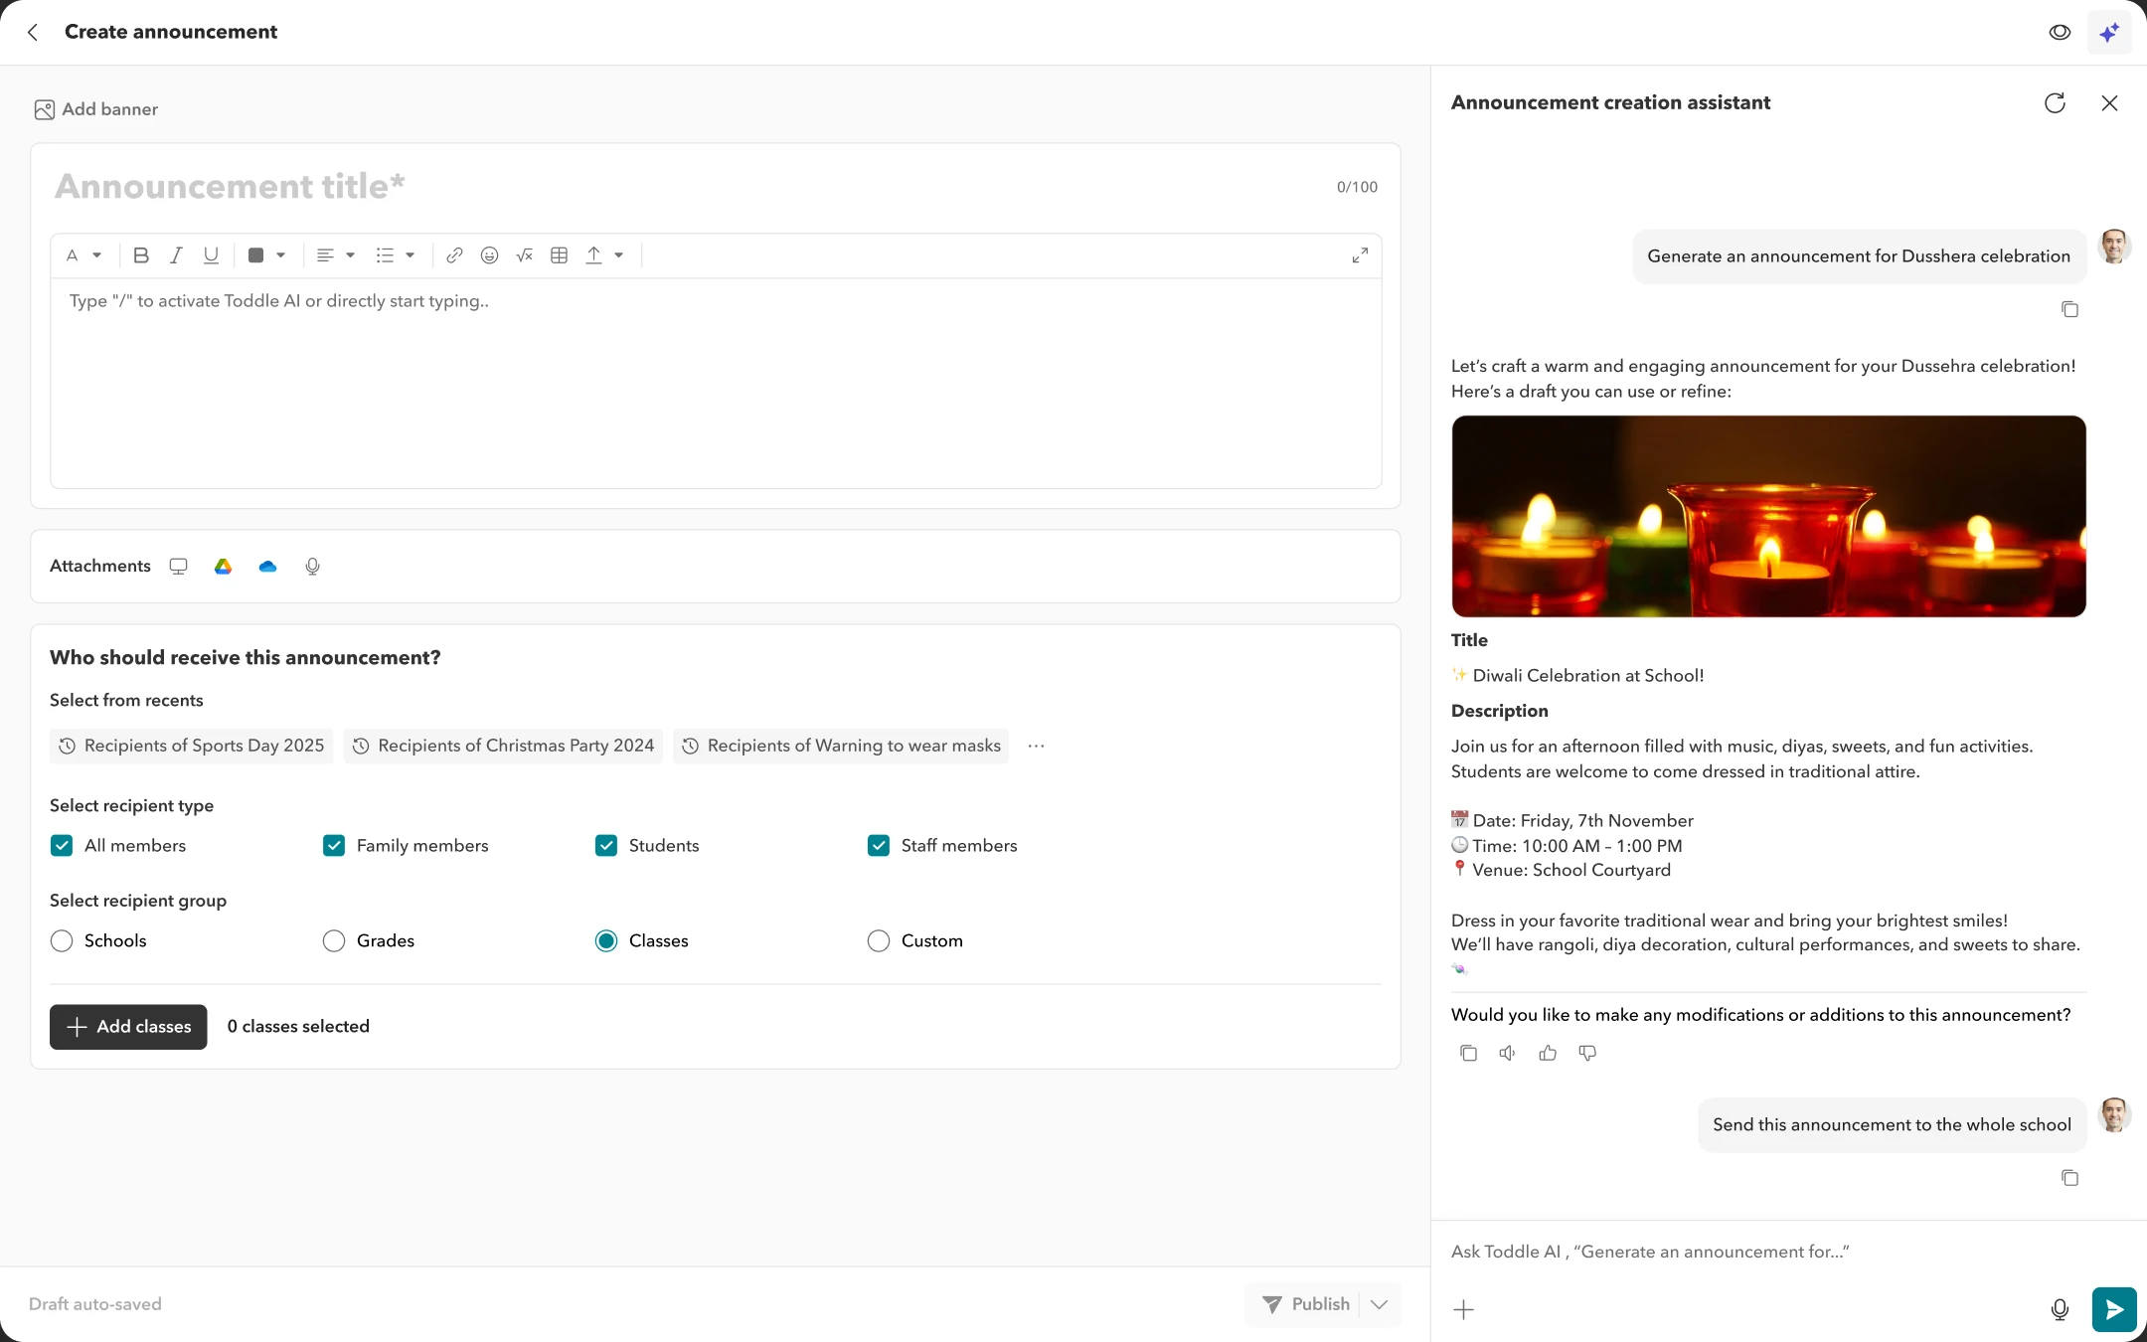Refresh the announcement creation assistant
Viewport: 2147px width, 1342px height.
point(2055,102)
